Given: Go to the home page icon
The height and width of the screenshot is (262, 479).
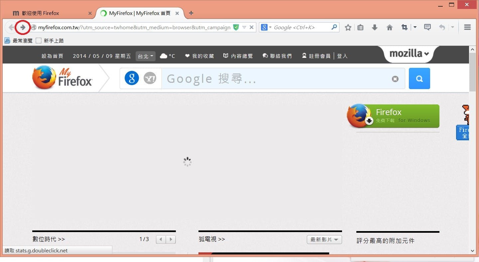Looking at the screenshot, I should tap(390, 28).
